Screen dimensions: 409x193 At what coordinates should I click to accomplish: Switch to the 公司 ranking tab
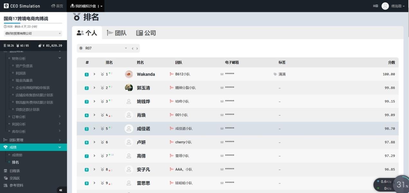[x=146, y=33]
